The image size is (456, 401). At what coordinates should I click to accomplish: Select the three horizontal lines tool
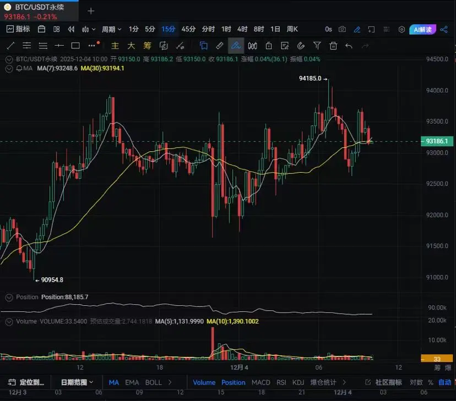43,46
